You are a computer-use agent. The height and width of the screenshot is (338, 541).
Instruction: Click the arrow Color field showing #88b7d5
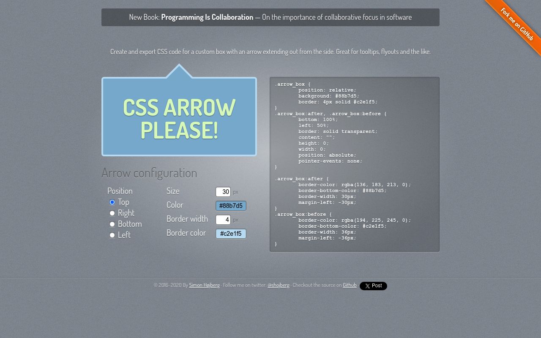[231, 206]
